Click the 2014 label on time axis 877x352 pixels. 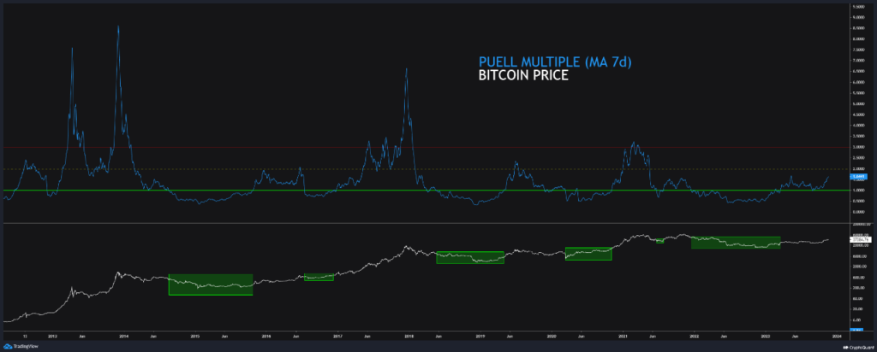pos(124,337)
